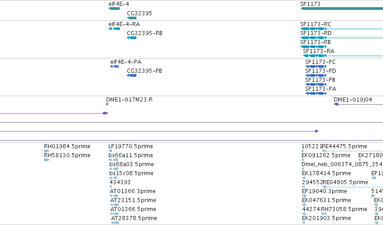
Task: Click the SP1173-RC transcript glyph
Action: (342, 29)
